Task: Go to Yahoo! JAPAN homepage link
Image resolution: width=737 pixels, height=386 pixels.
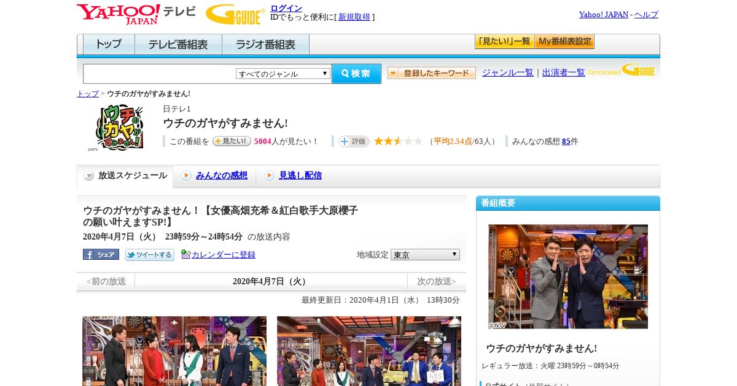Action: pyautogui.click(x=604, y=15)
